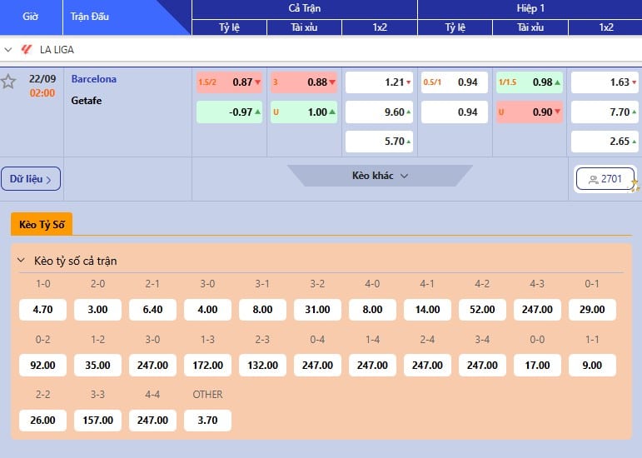Pick 0-0 correct score odds 17.00
Image resolution: width=642 pixels, height=458 pixels.
[537, 365]
